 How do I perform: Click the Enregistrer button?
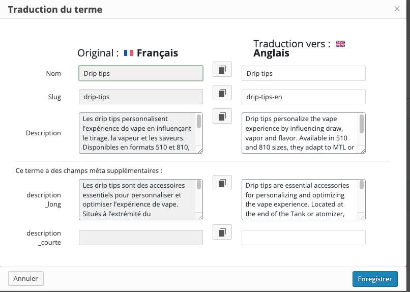[374, 279]
